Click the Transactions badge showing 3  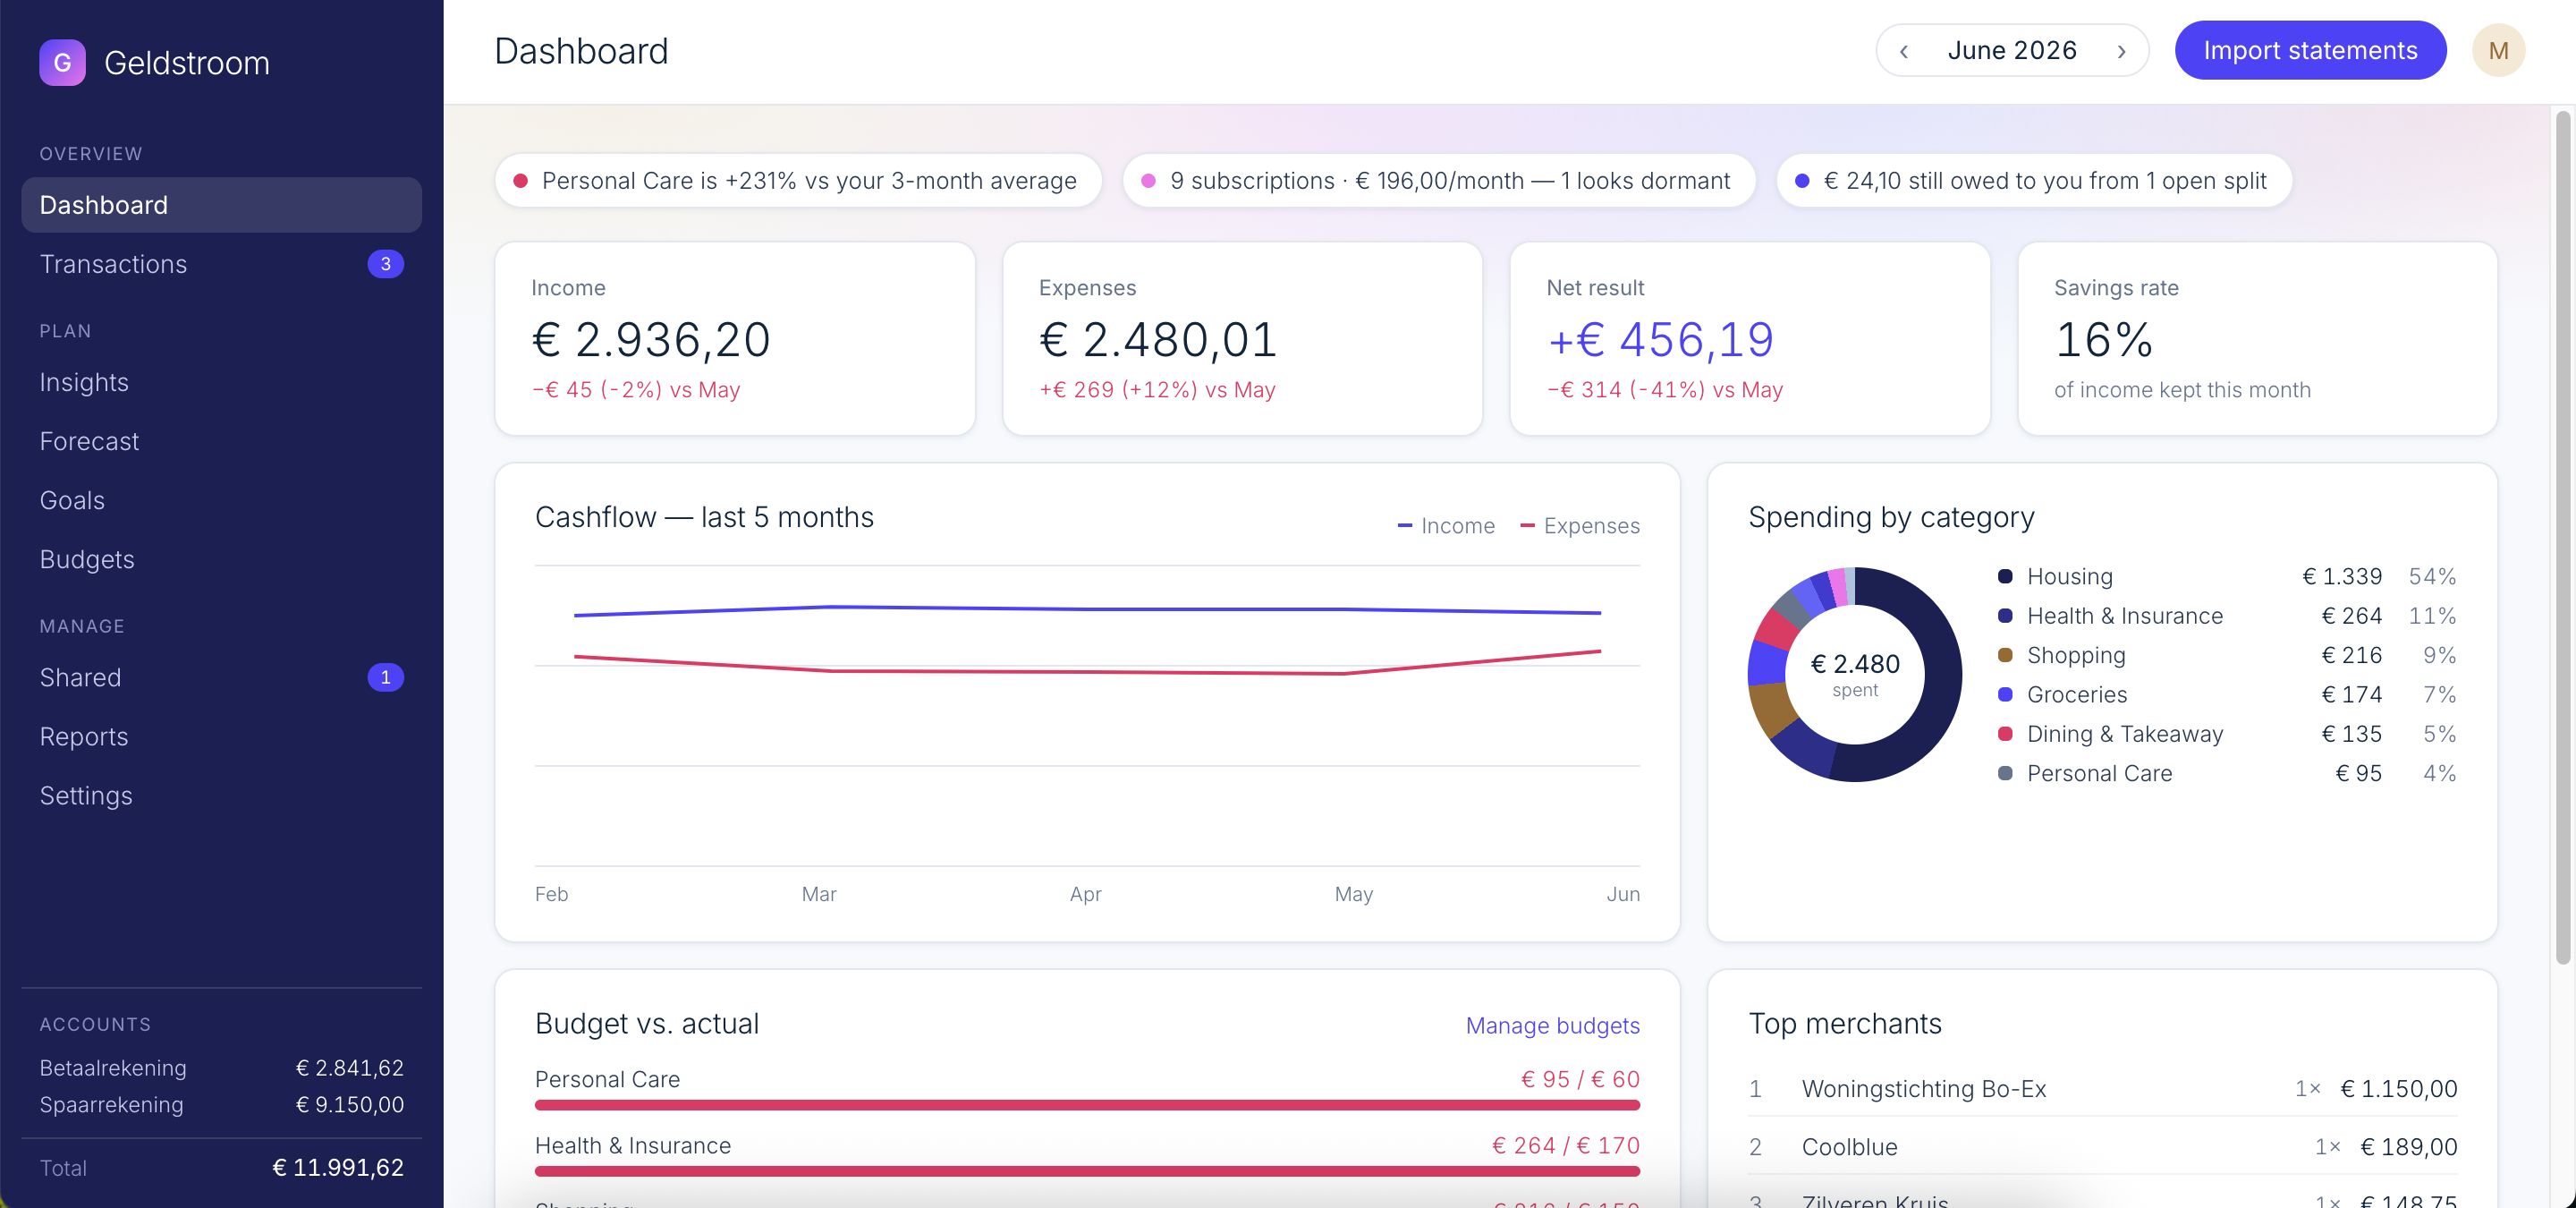(385, 264)
